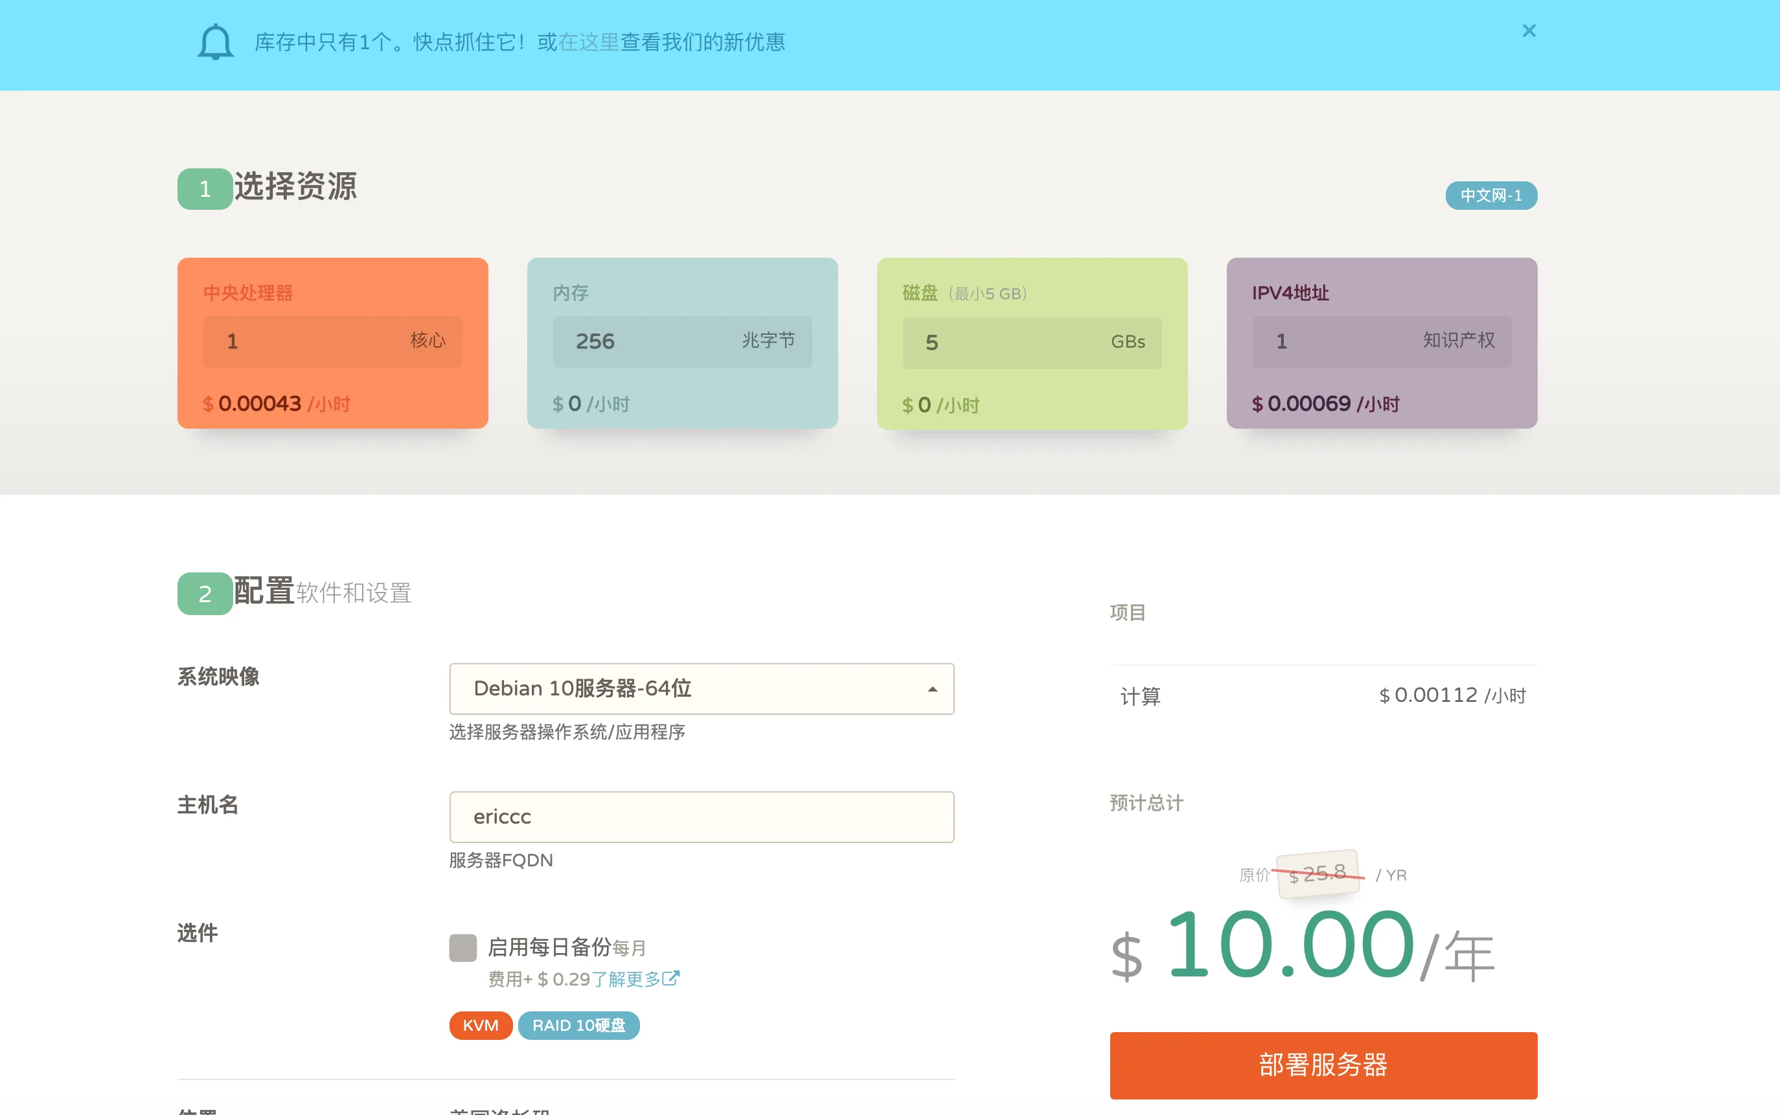
Task: Enable the daily backup checkbox
Action: (x=462, y=947)
